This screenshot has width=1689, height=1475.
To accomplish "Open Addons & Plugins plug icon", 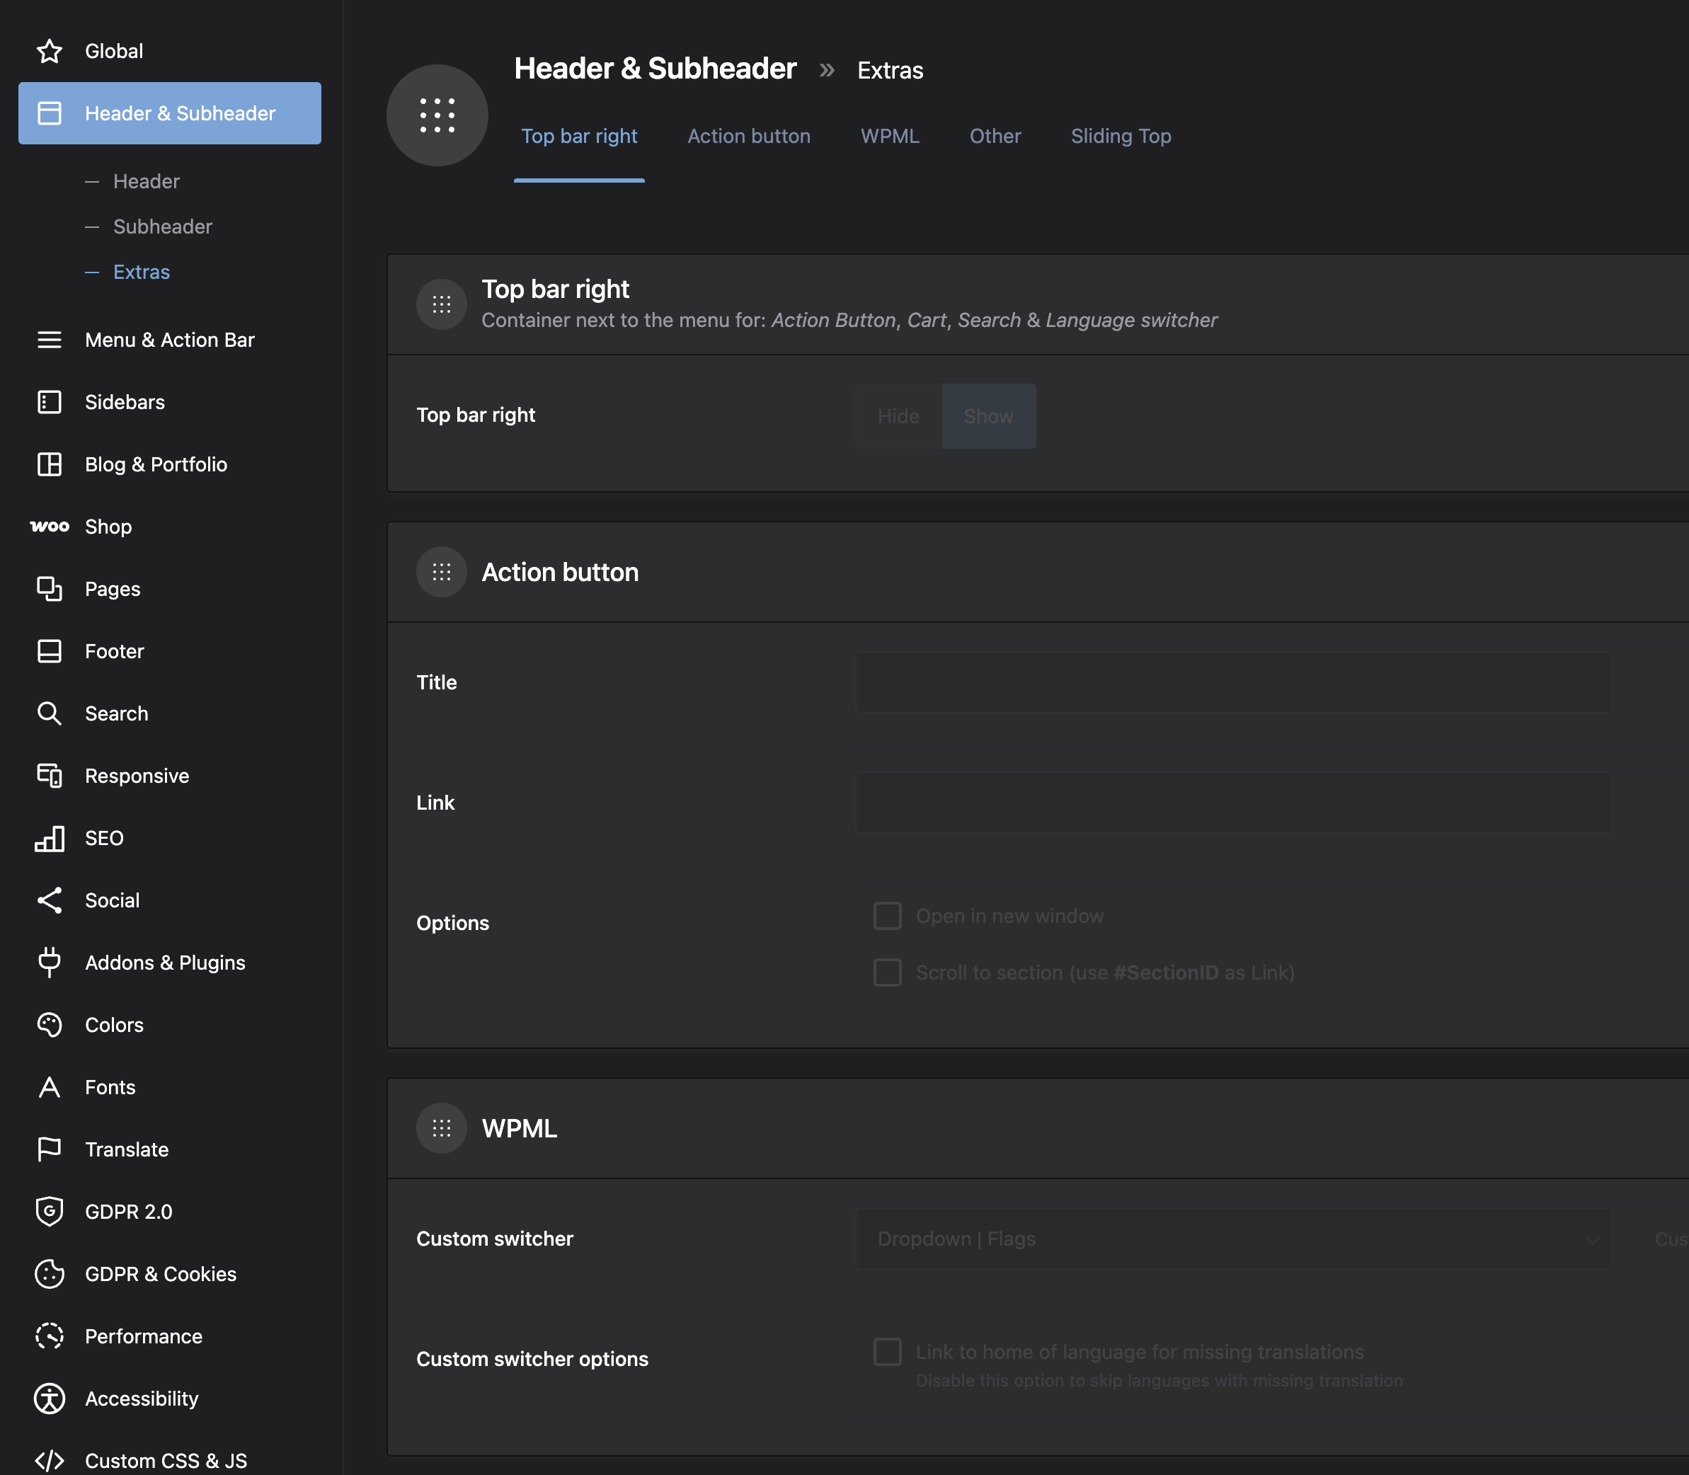I will tap(50, 962).
